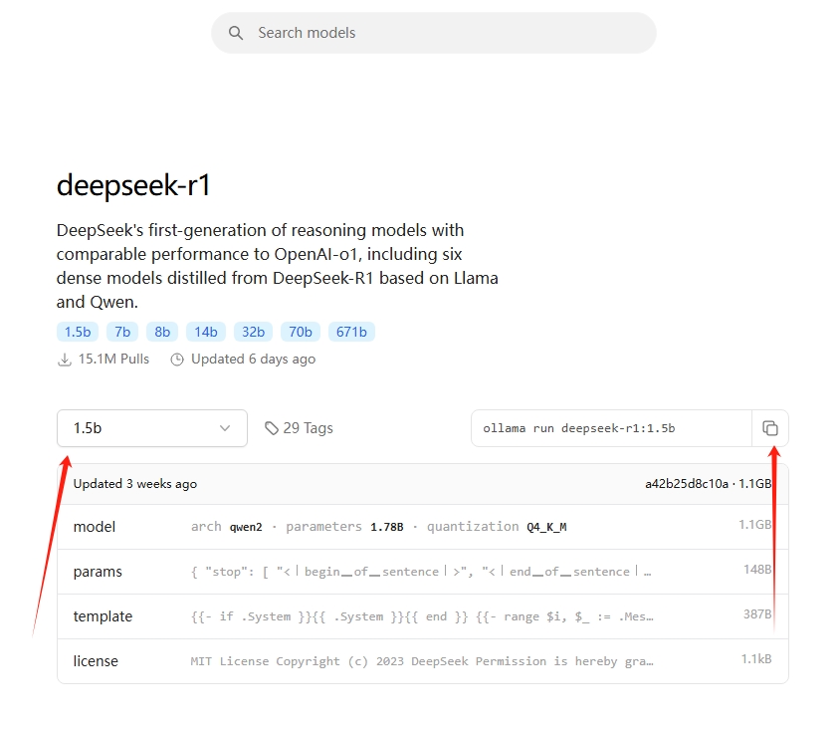Select the 7b size tag
Image resolution: width=840 pixels, height=730 pixels.
122,332
